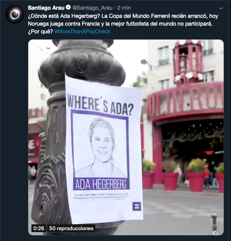
Task: Click the purple ADA HEGERBERG name banner
Action: coord(101,184)
